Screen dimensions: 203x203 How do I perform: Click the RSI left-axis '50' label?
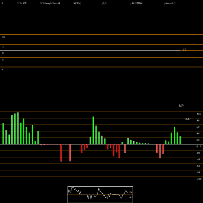pyautogui.click(x=3, y=53)
